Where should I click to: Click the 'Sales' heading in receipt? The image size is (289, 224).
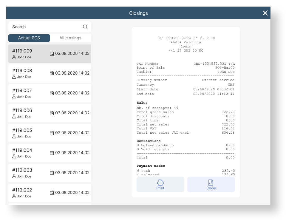click(142, 103)
